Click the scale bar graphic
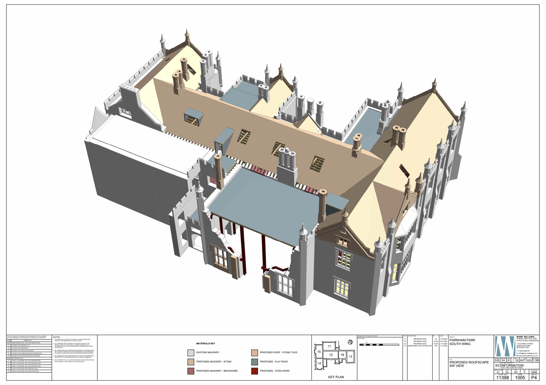546x385 pixels. [x=379, y=345]
